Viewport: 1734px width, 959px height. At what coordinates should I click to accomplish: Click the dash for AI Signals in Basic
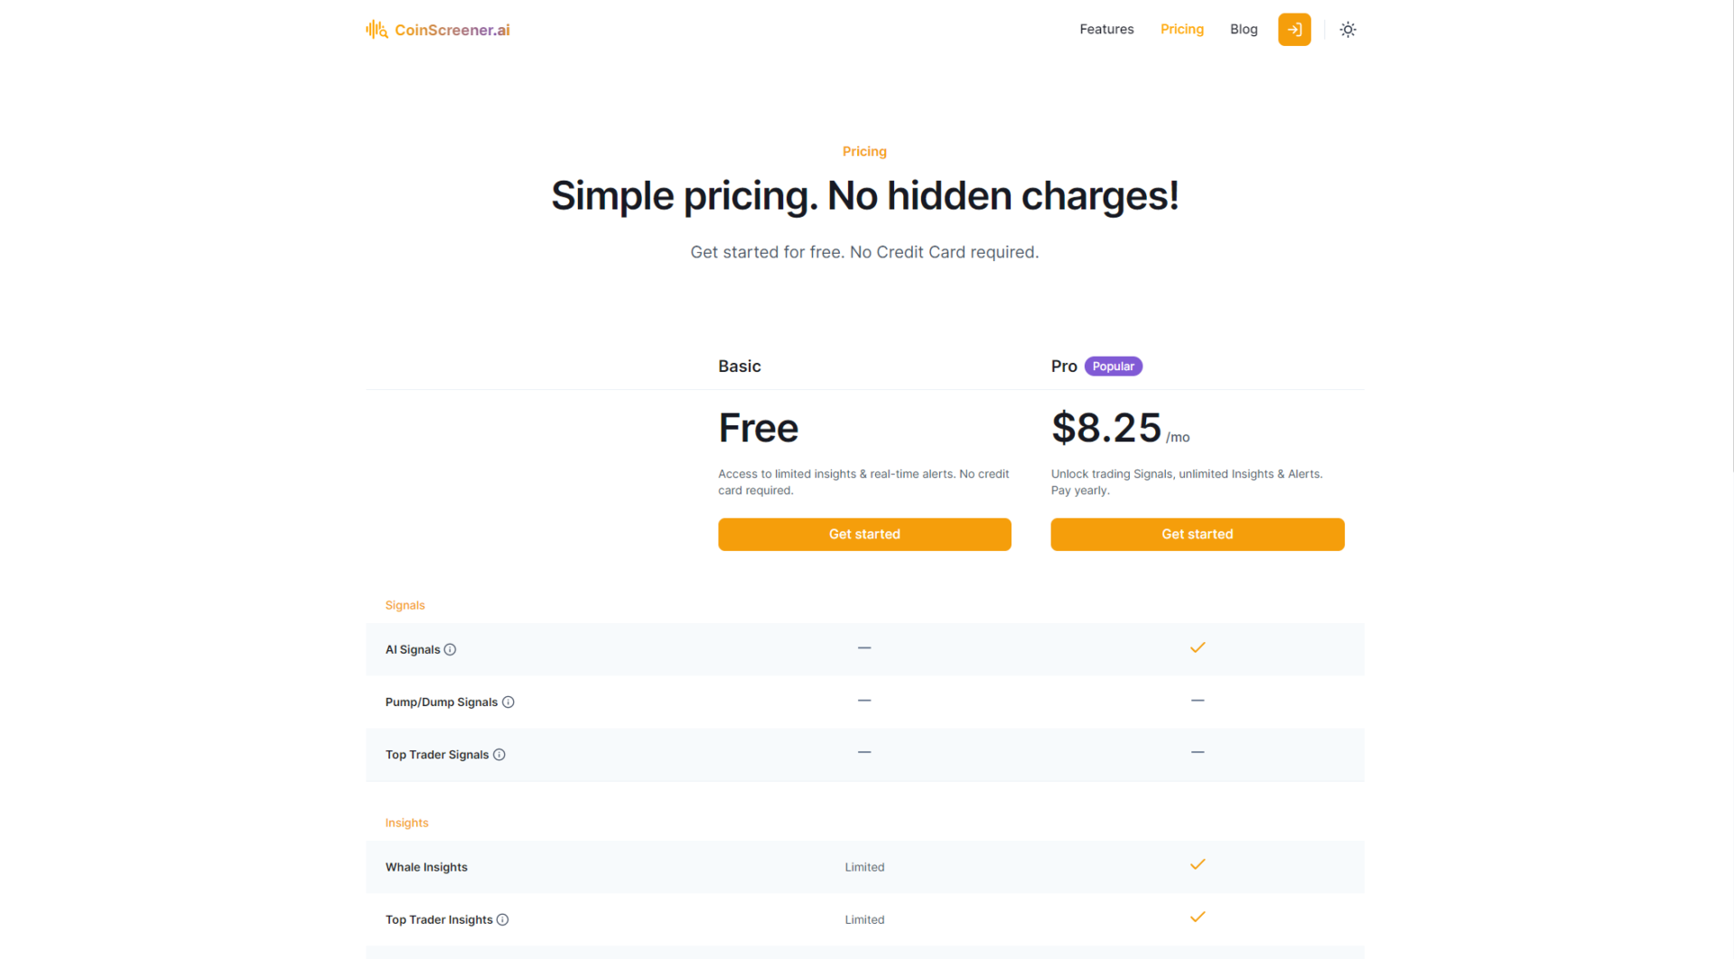pyautogui.click(x=863, y=647)
